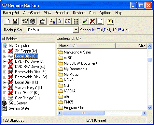Click the horizontal scrollbar left arrow

[60, 113]
